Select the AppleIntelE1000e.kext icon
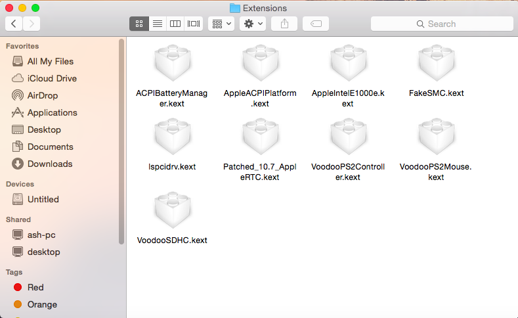The width and height of the screenshot is (518, 318). [x=348, y=65]
